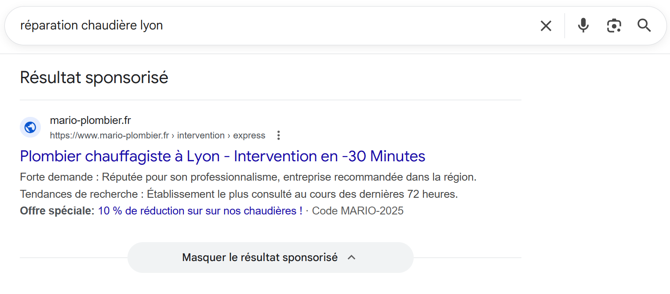Click the "intervention" breadcrumb segment
The width and height of the screenshot is (670, 294).
(x=200, y=135)
